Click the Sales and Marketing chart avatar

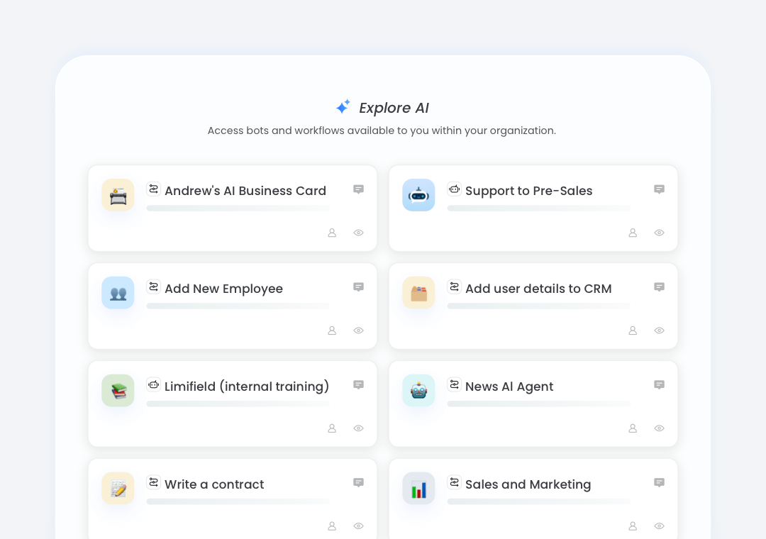point(418,489)
